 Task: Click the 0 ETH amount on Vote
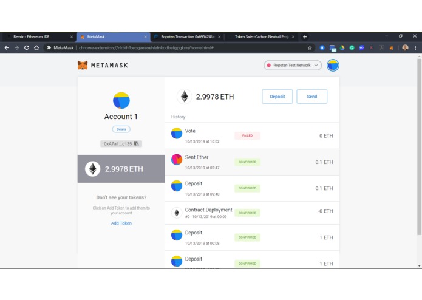pos(326,135)
